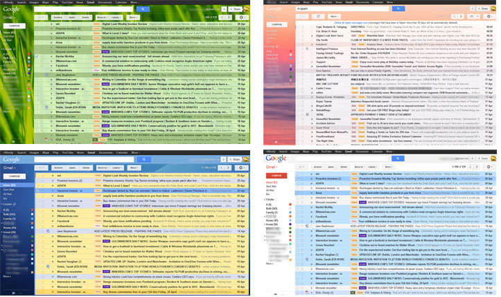Open select-all dropdown in green-theme toolbar
Screen dimensions: 501x297
41,17
